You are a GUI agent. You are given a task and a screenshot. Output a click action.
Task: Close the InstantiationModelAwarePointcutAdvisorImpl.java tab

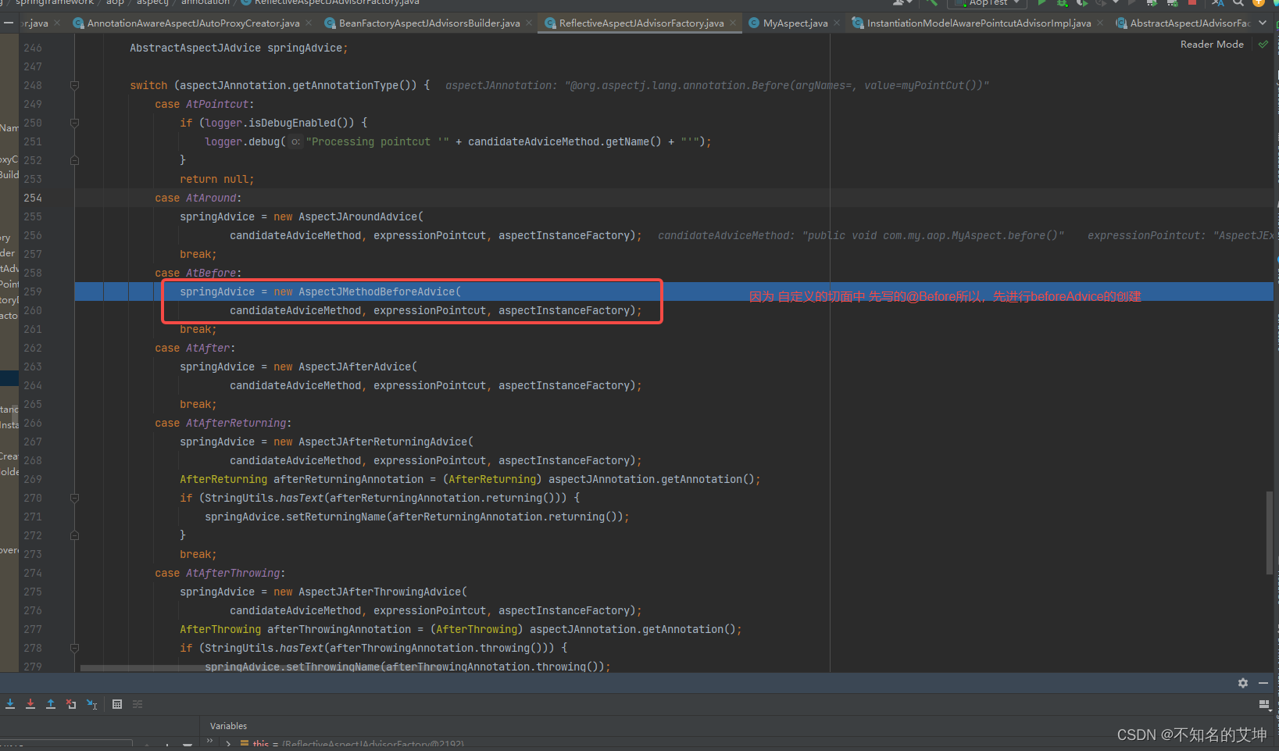(1100, 23)
